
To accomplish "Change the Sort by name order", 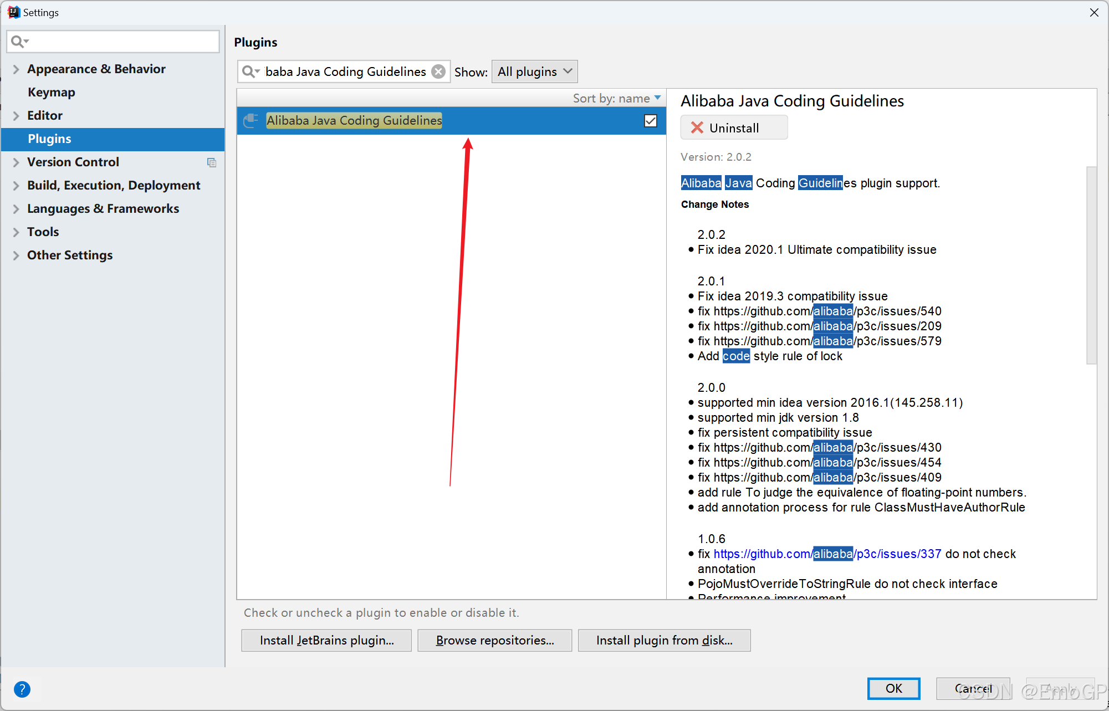I will pyautogui.click(x=616, y=99).
